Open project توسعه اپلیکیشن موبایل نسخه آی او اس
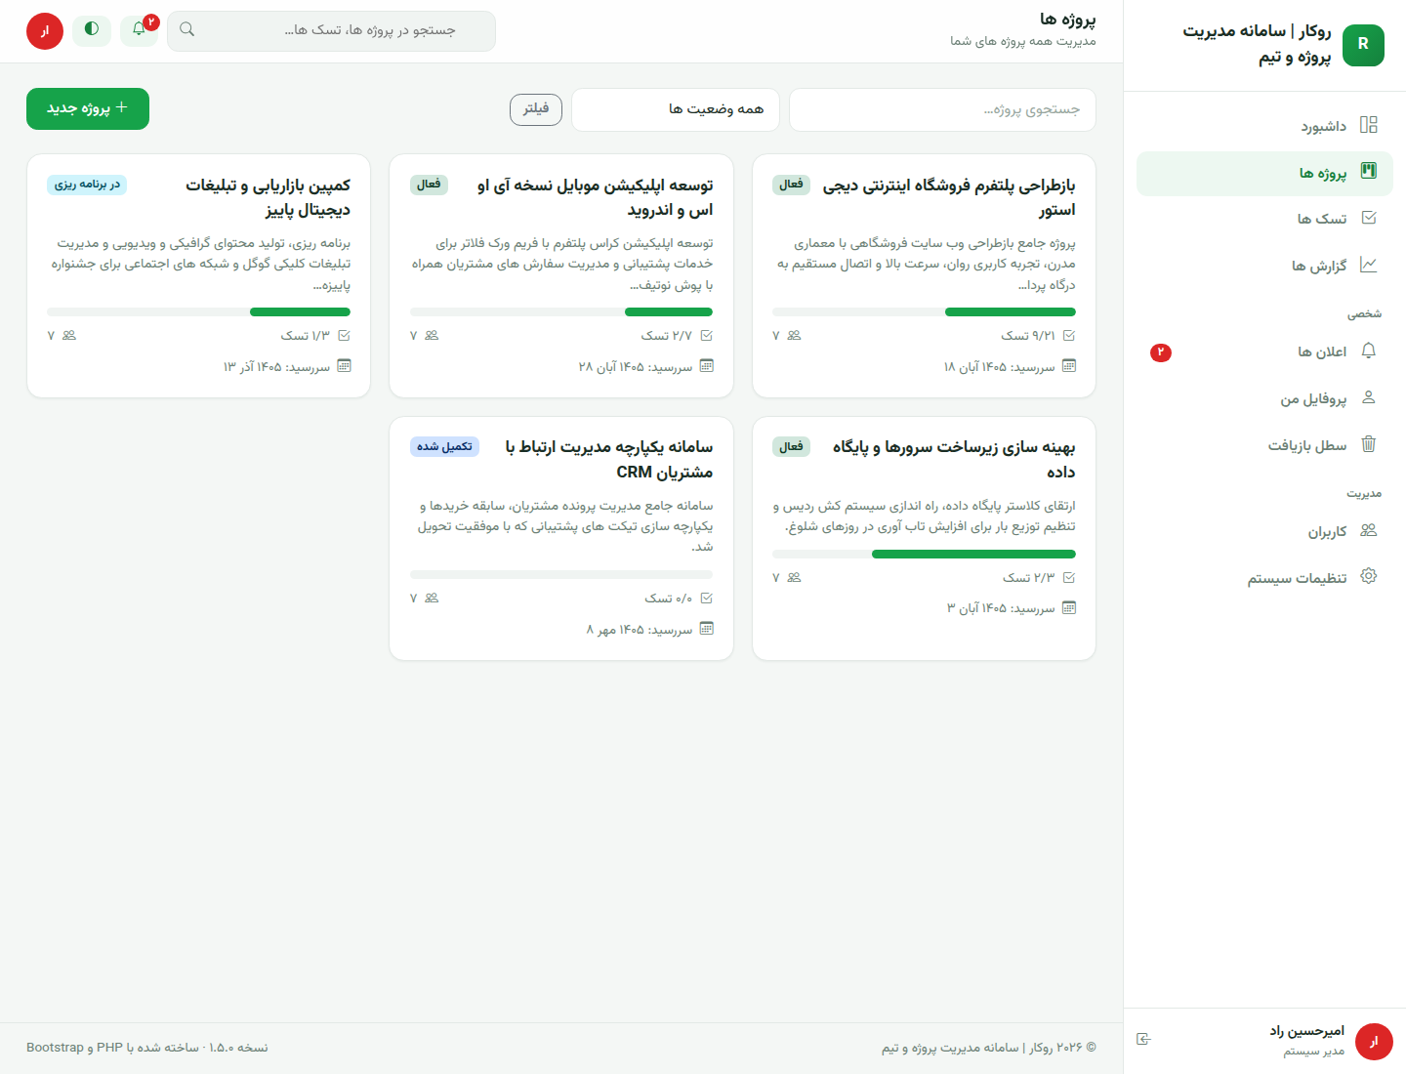1406x1074 pixels. click(x=594, y=197)
